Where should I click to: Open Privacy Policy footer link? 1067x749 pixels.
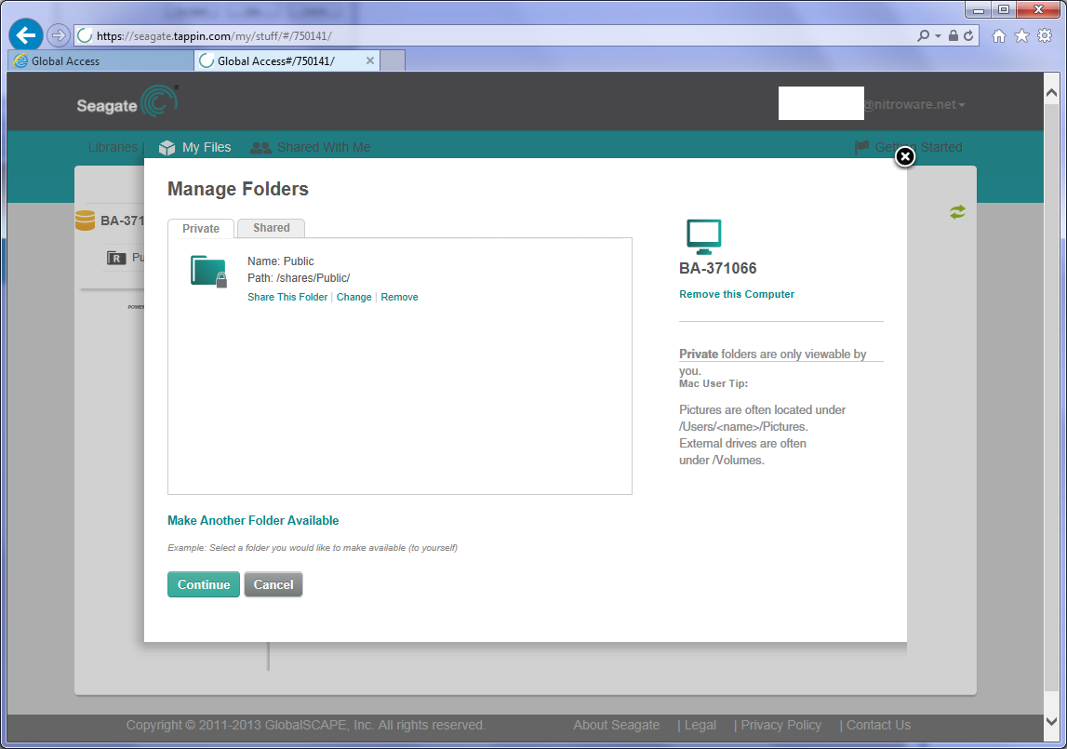tap(781, 725)
